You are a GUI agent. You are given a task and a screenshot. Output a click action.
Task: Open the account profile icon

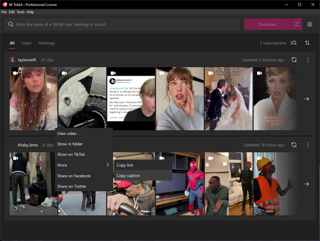tap(309, 24)
